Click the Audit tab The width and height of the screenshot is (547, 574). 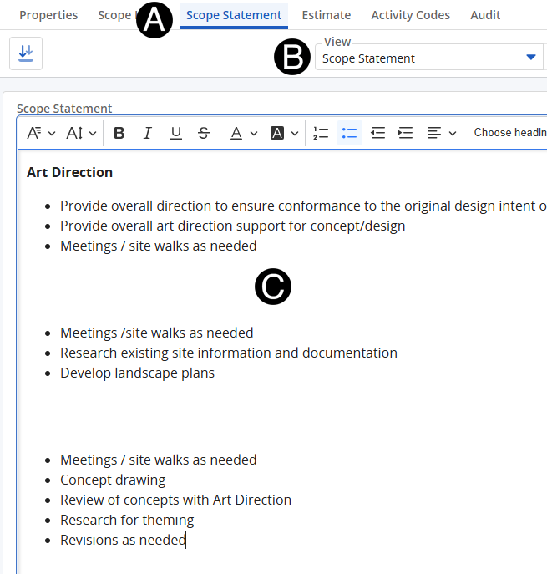coord(485,15)
